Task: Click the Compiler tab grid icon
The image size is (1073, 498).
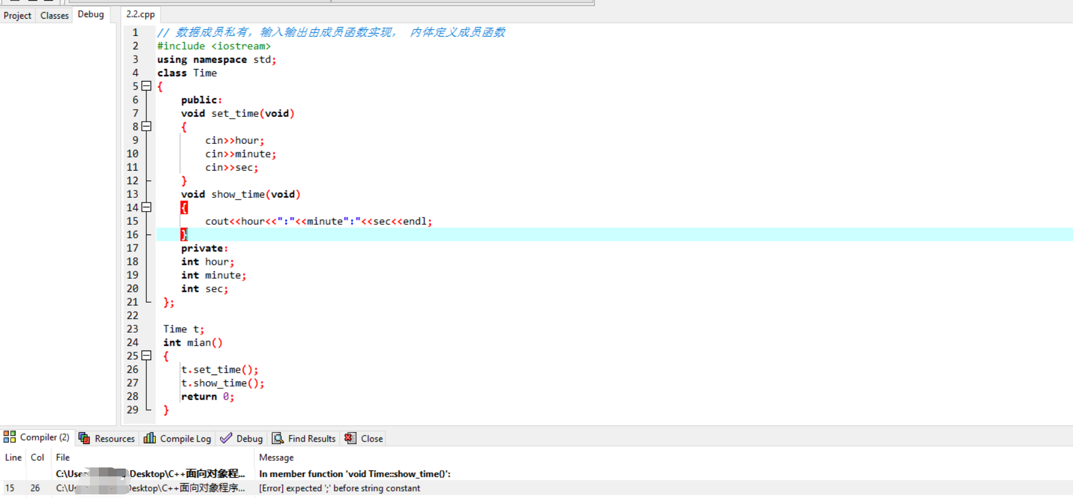Action: 10,437
